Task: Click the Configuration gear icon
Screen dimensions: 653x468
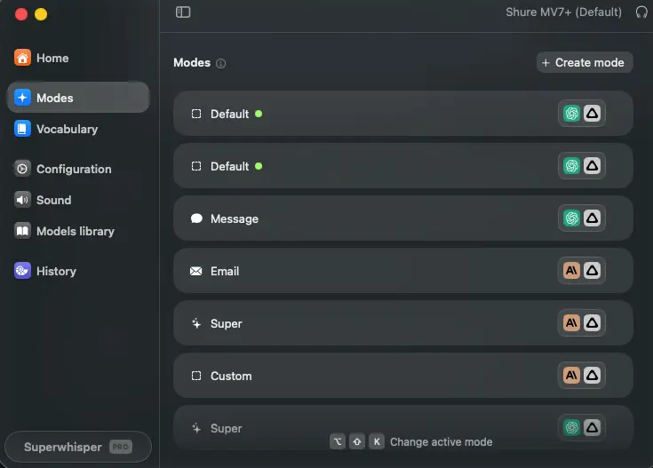Action: pos(22,169)
